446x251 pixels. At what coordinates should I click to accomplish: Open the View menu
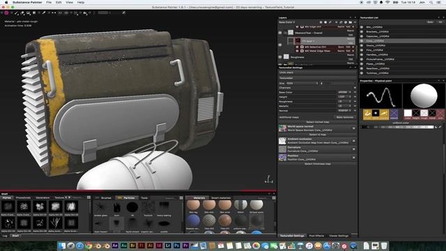[x=70, y=2]
